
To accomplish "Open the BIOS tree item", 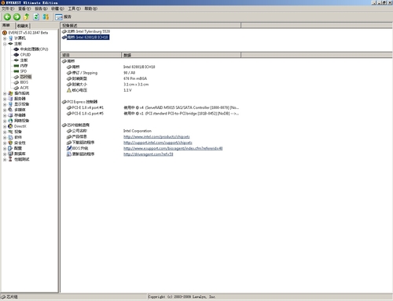I will click(x=24, y=82).
